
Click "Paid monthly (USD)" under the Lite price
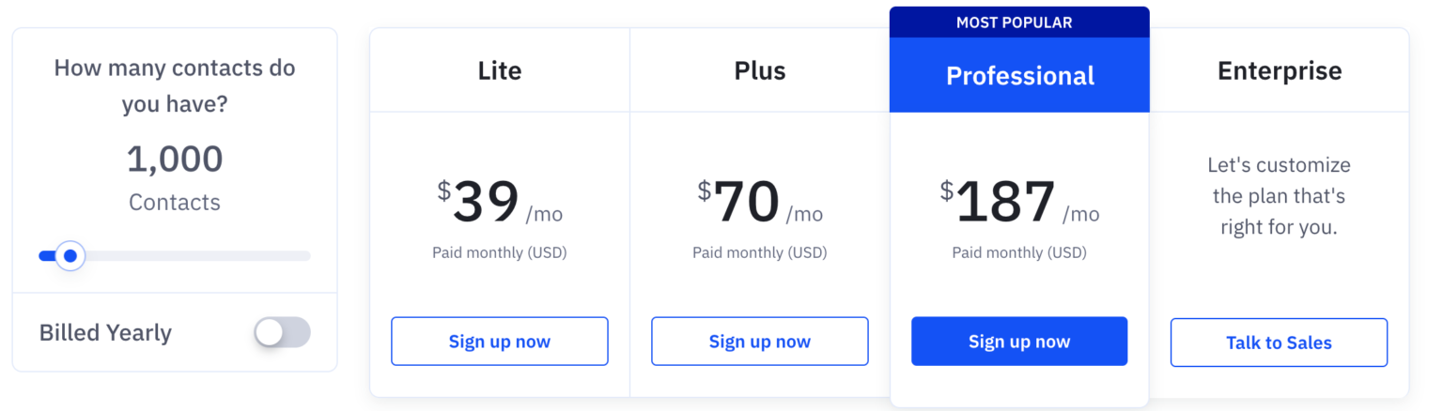pyautogui.click(x=499, y=252)
